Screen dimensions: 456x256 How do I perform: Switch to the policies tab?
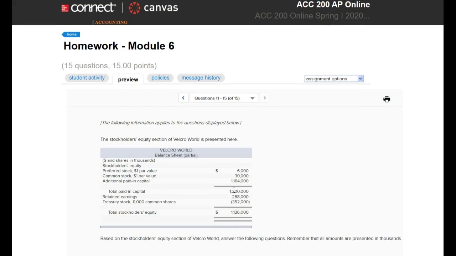click(160, 78)
